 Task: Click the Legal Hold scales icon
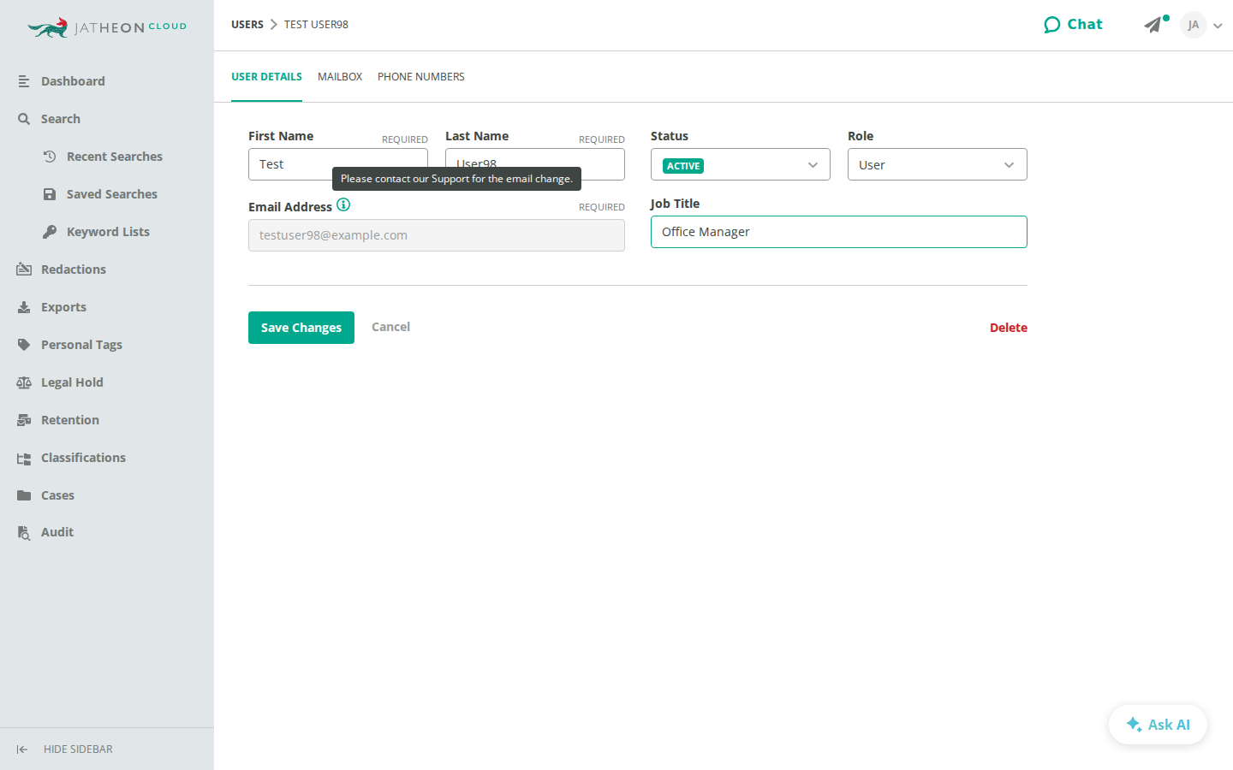24,382
